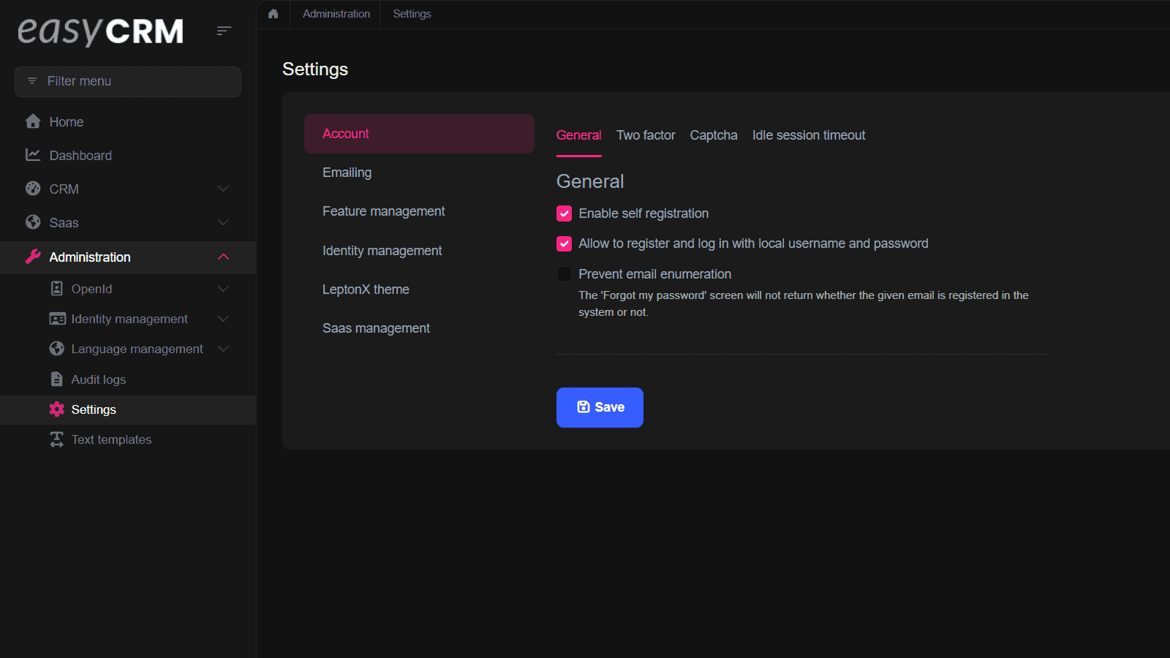Click the Language management globe icon
The height and width of the screenshot is (658, 1170).
click(x=57, y=349)
